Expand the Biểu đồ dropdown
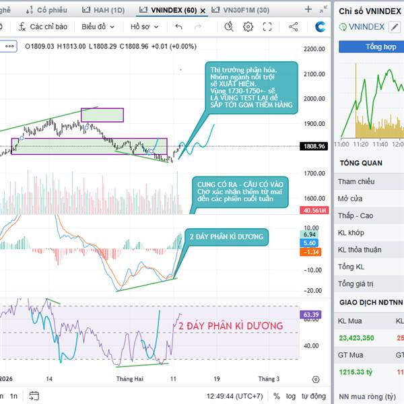404x404 pixels. [x=98, y=26]
